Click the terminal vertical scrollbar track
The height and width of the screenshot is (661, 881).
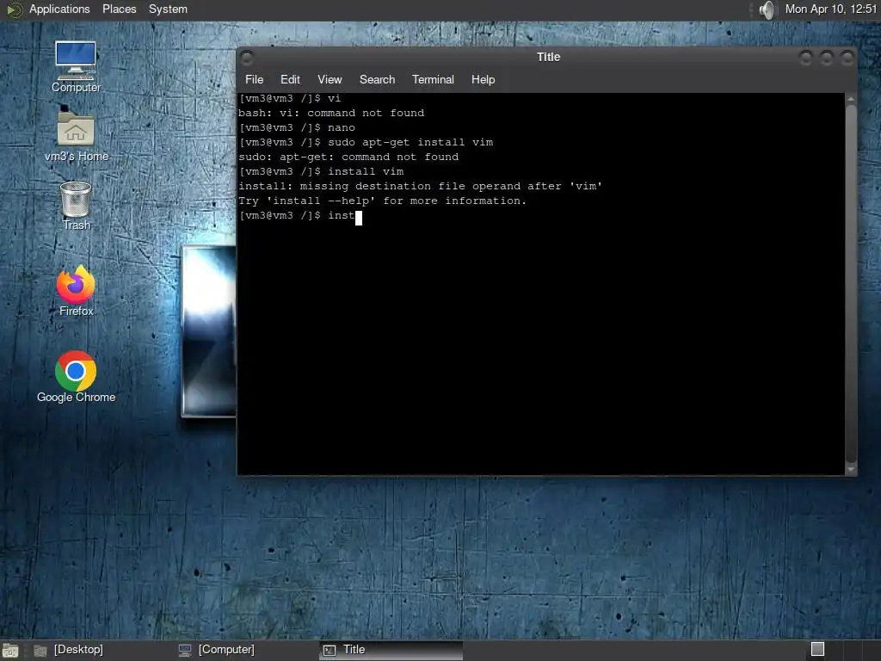tap(851, 284)
